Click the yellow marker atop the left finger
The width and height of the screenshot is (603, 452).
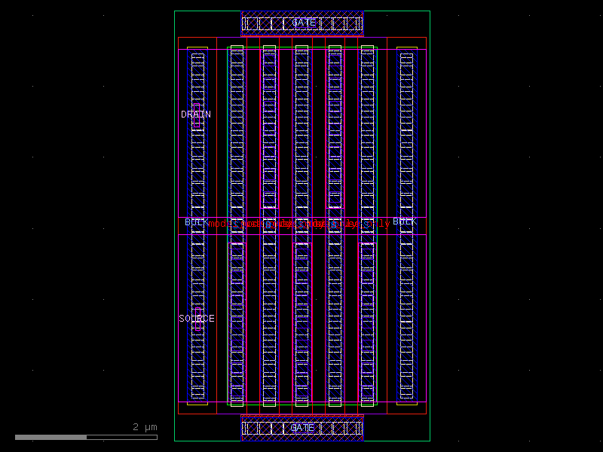[197, 47]
